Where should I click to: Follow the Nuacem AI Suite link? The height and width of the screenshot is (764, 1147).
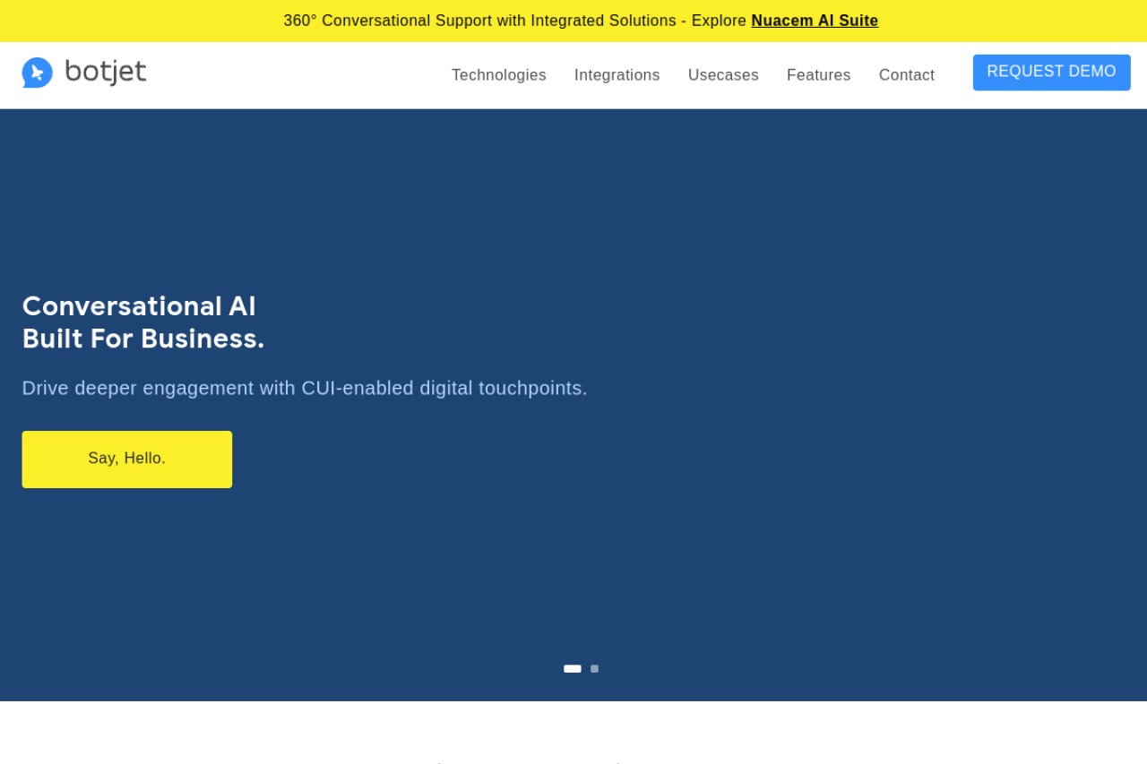click(x=815, y=21)
